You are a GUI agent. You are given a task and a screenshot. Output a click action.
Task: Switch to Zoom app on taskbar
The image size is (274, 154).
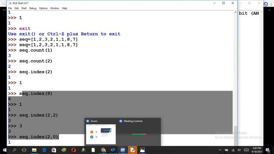[x=123, y=150]
